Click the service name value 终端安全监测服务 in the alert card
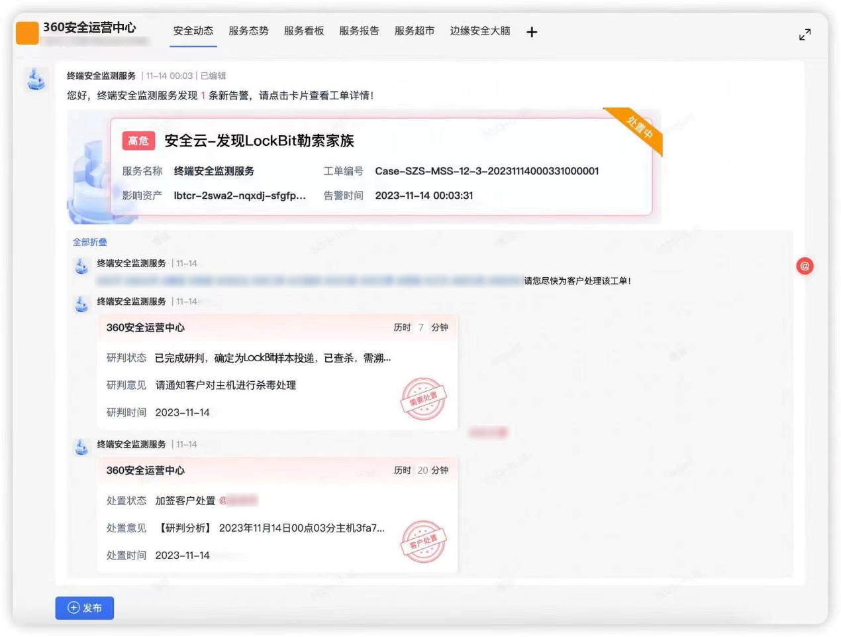841x637 pixels. coord(214,171)
